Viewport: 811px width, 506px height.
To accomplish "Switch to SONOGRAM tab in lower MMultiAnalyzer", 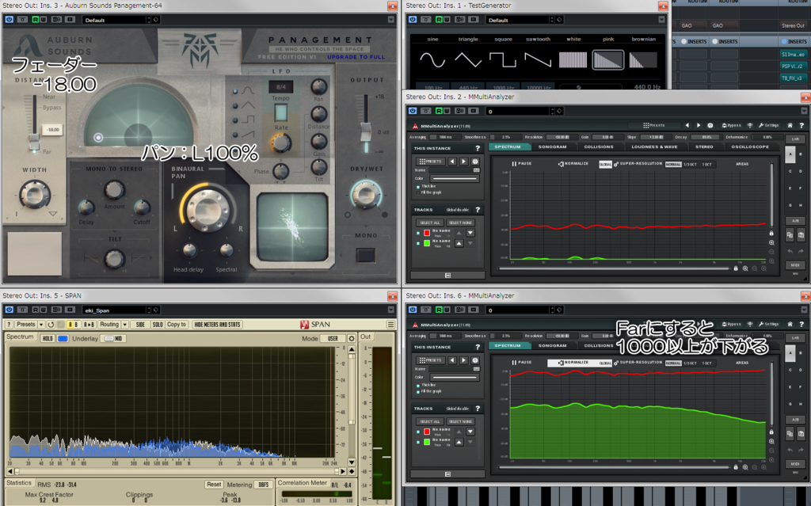I will tap(552, 345).
